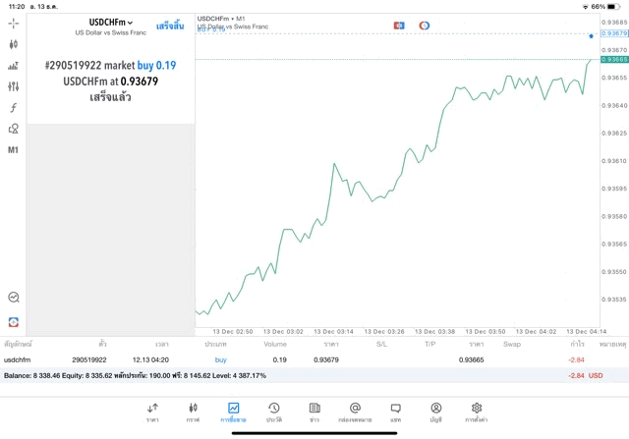This screenshot has width=629, height=439.
Task: Tap the red-blue circular icon above chart
Action: click(x=424, y=26)
